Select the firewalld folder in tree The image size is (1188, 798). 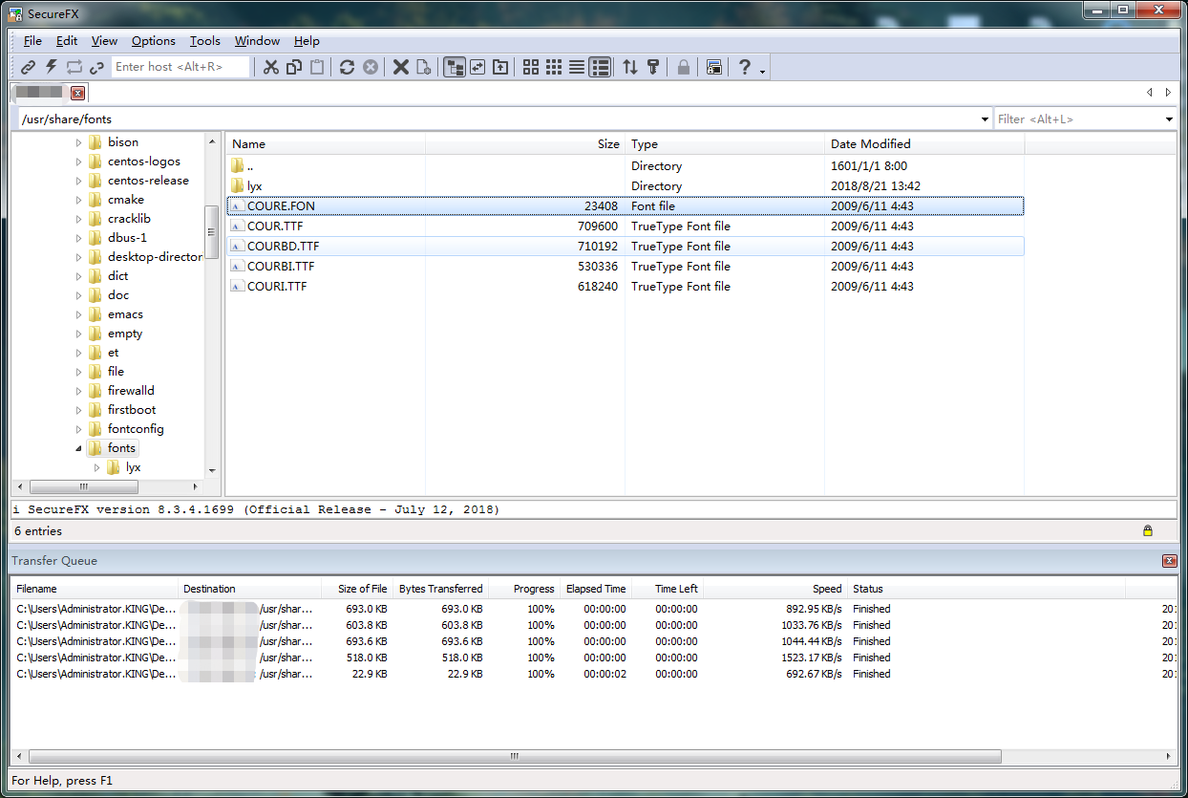pyautogui.click(x=131, y=391)
